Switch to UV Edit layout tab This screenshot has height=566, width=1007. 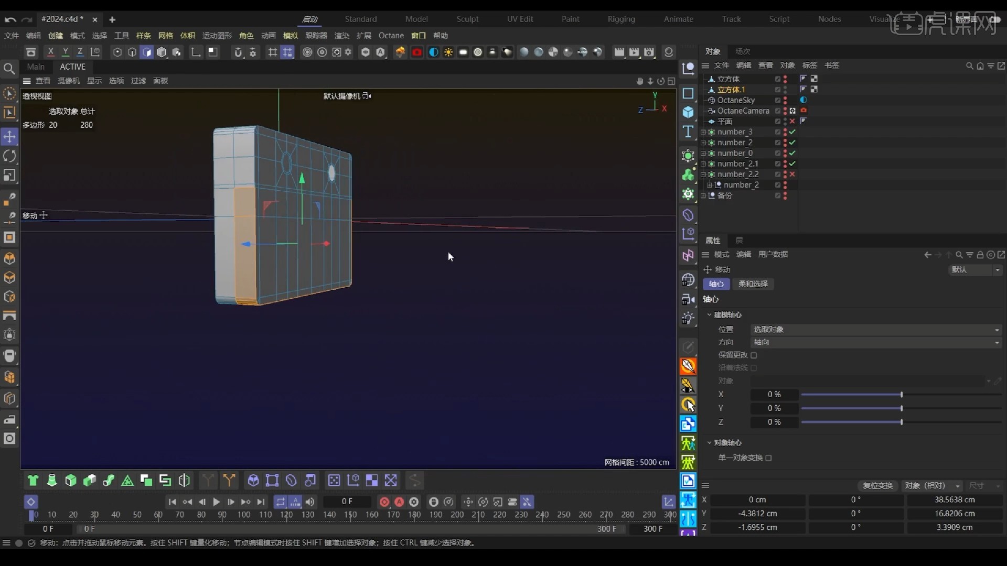click(520, 19)
